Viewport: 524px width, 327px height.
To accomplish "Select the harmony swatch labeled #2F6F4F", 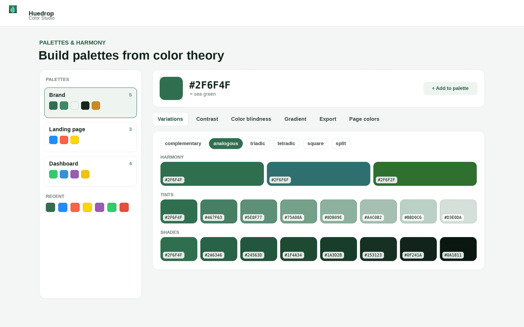I will point(212,174).
